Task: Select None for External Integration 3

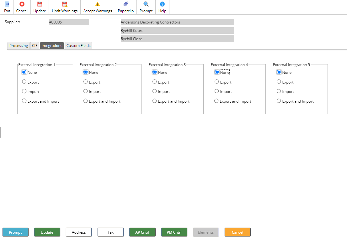Action: [154, 72]
